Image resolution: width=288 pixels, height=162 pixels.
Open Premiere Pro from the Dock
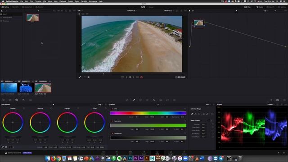coord(136,158)
